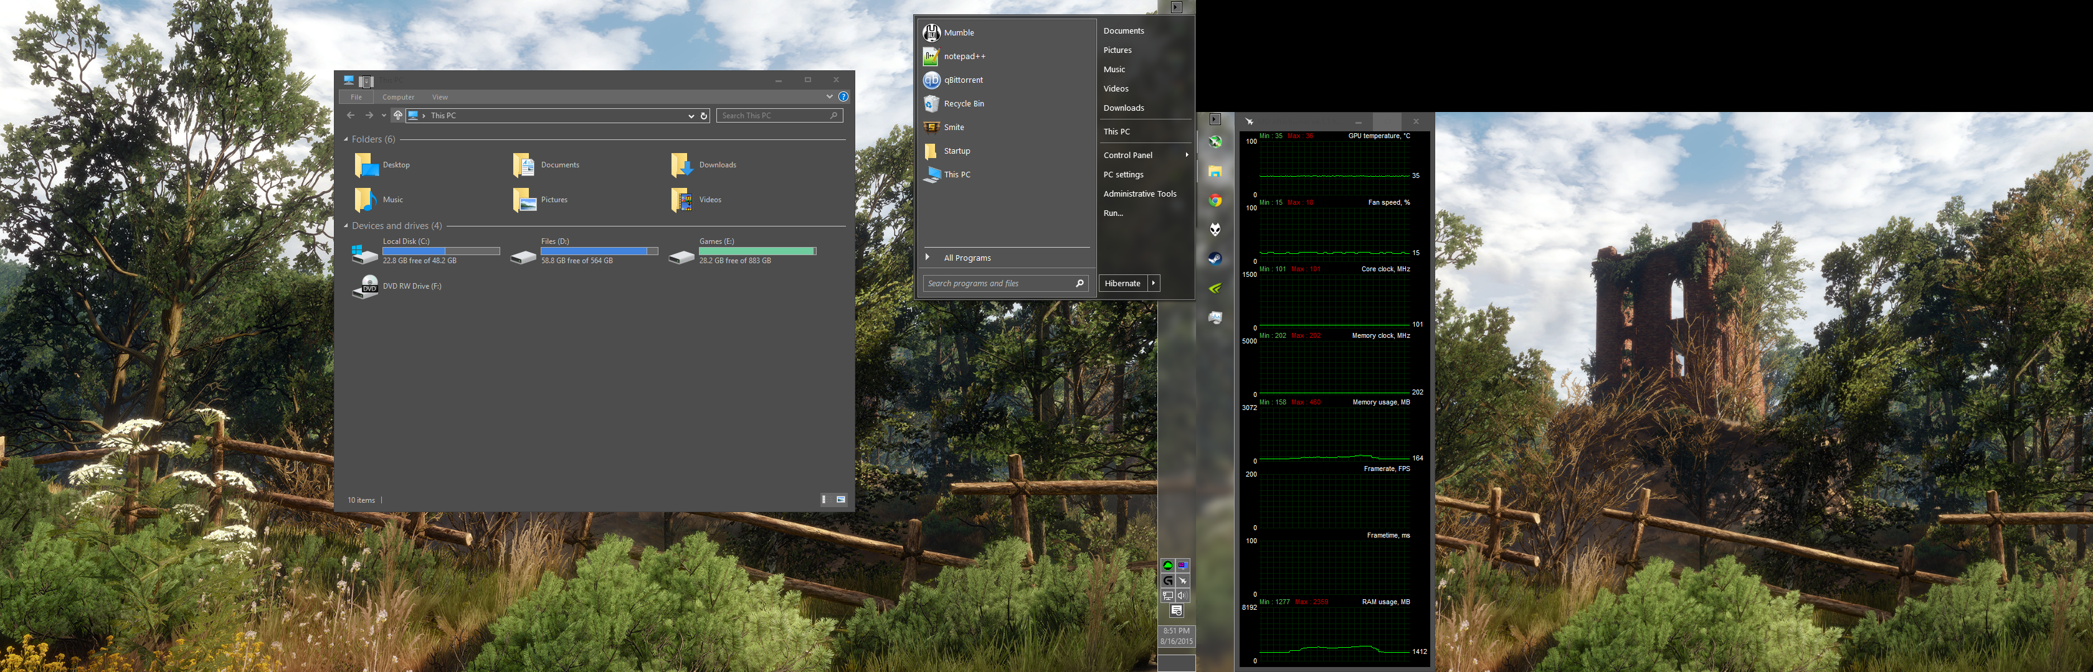Open Downloads from Start menu right pane
Screen dimensions: 2093x672
1123,108
